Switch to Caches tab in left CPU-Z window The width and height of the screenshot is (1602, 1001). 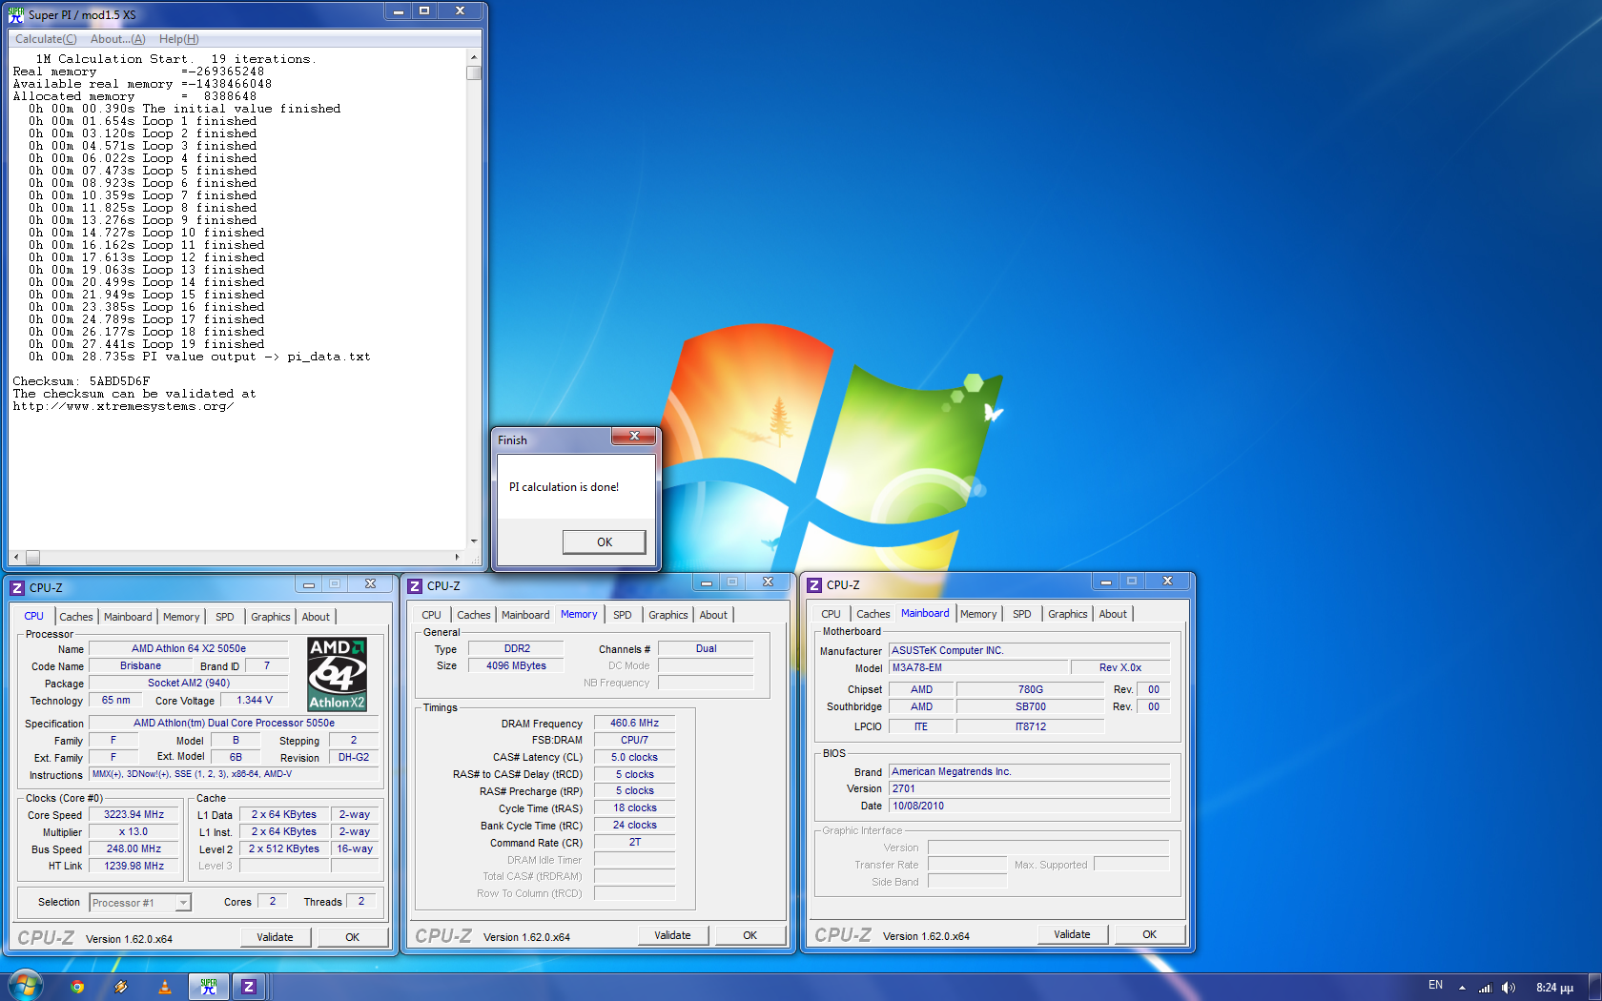click(76, 617)
